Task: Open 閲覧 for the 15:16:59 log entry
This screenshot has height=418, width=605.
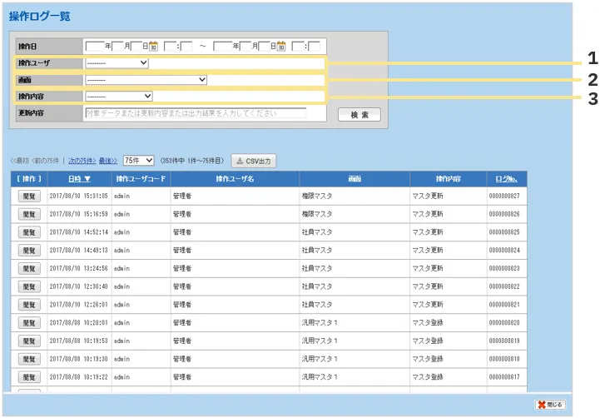Action: coord(29,215)
